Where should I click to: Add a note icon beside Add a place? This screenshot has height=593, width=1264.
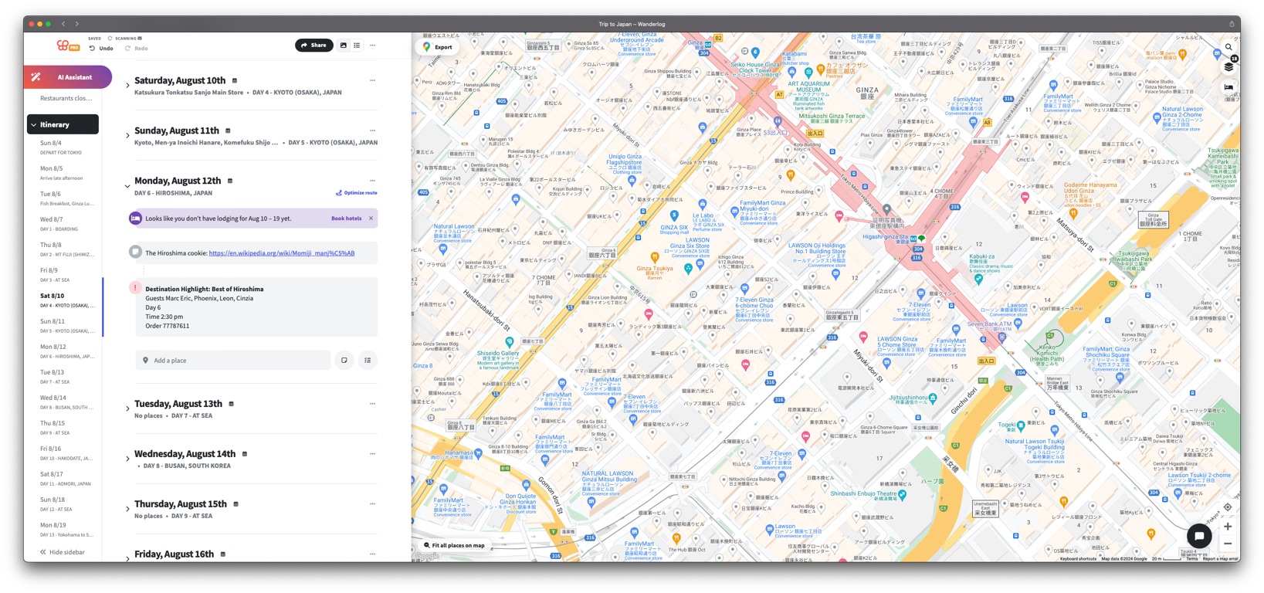pos(344,361)
